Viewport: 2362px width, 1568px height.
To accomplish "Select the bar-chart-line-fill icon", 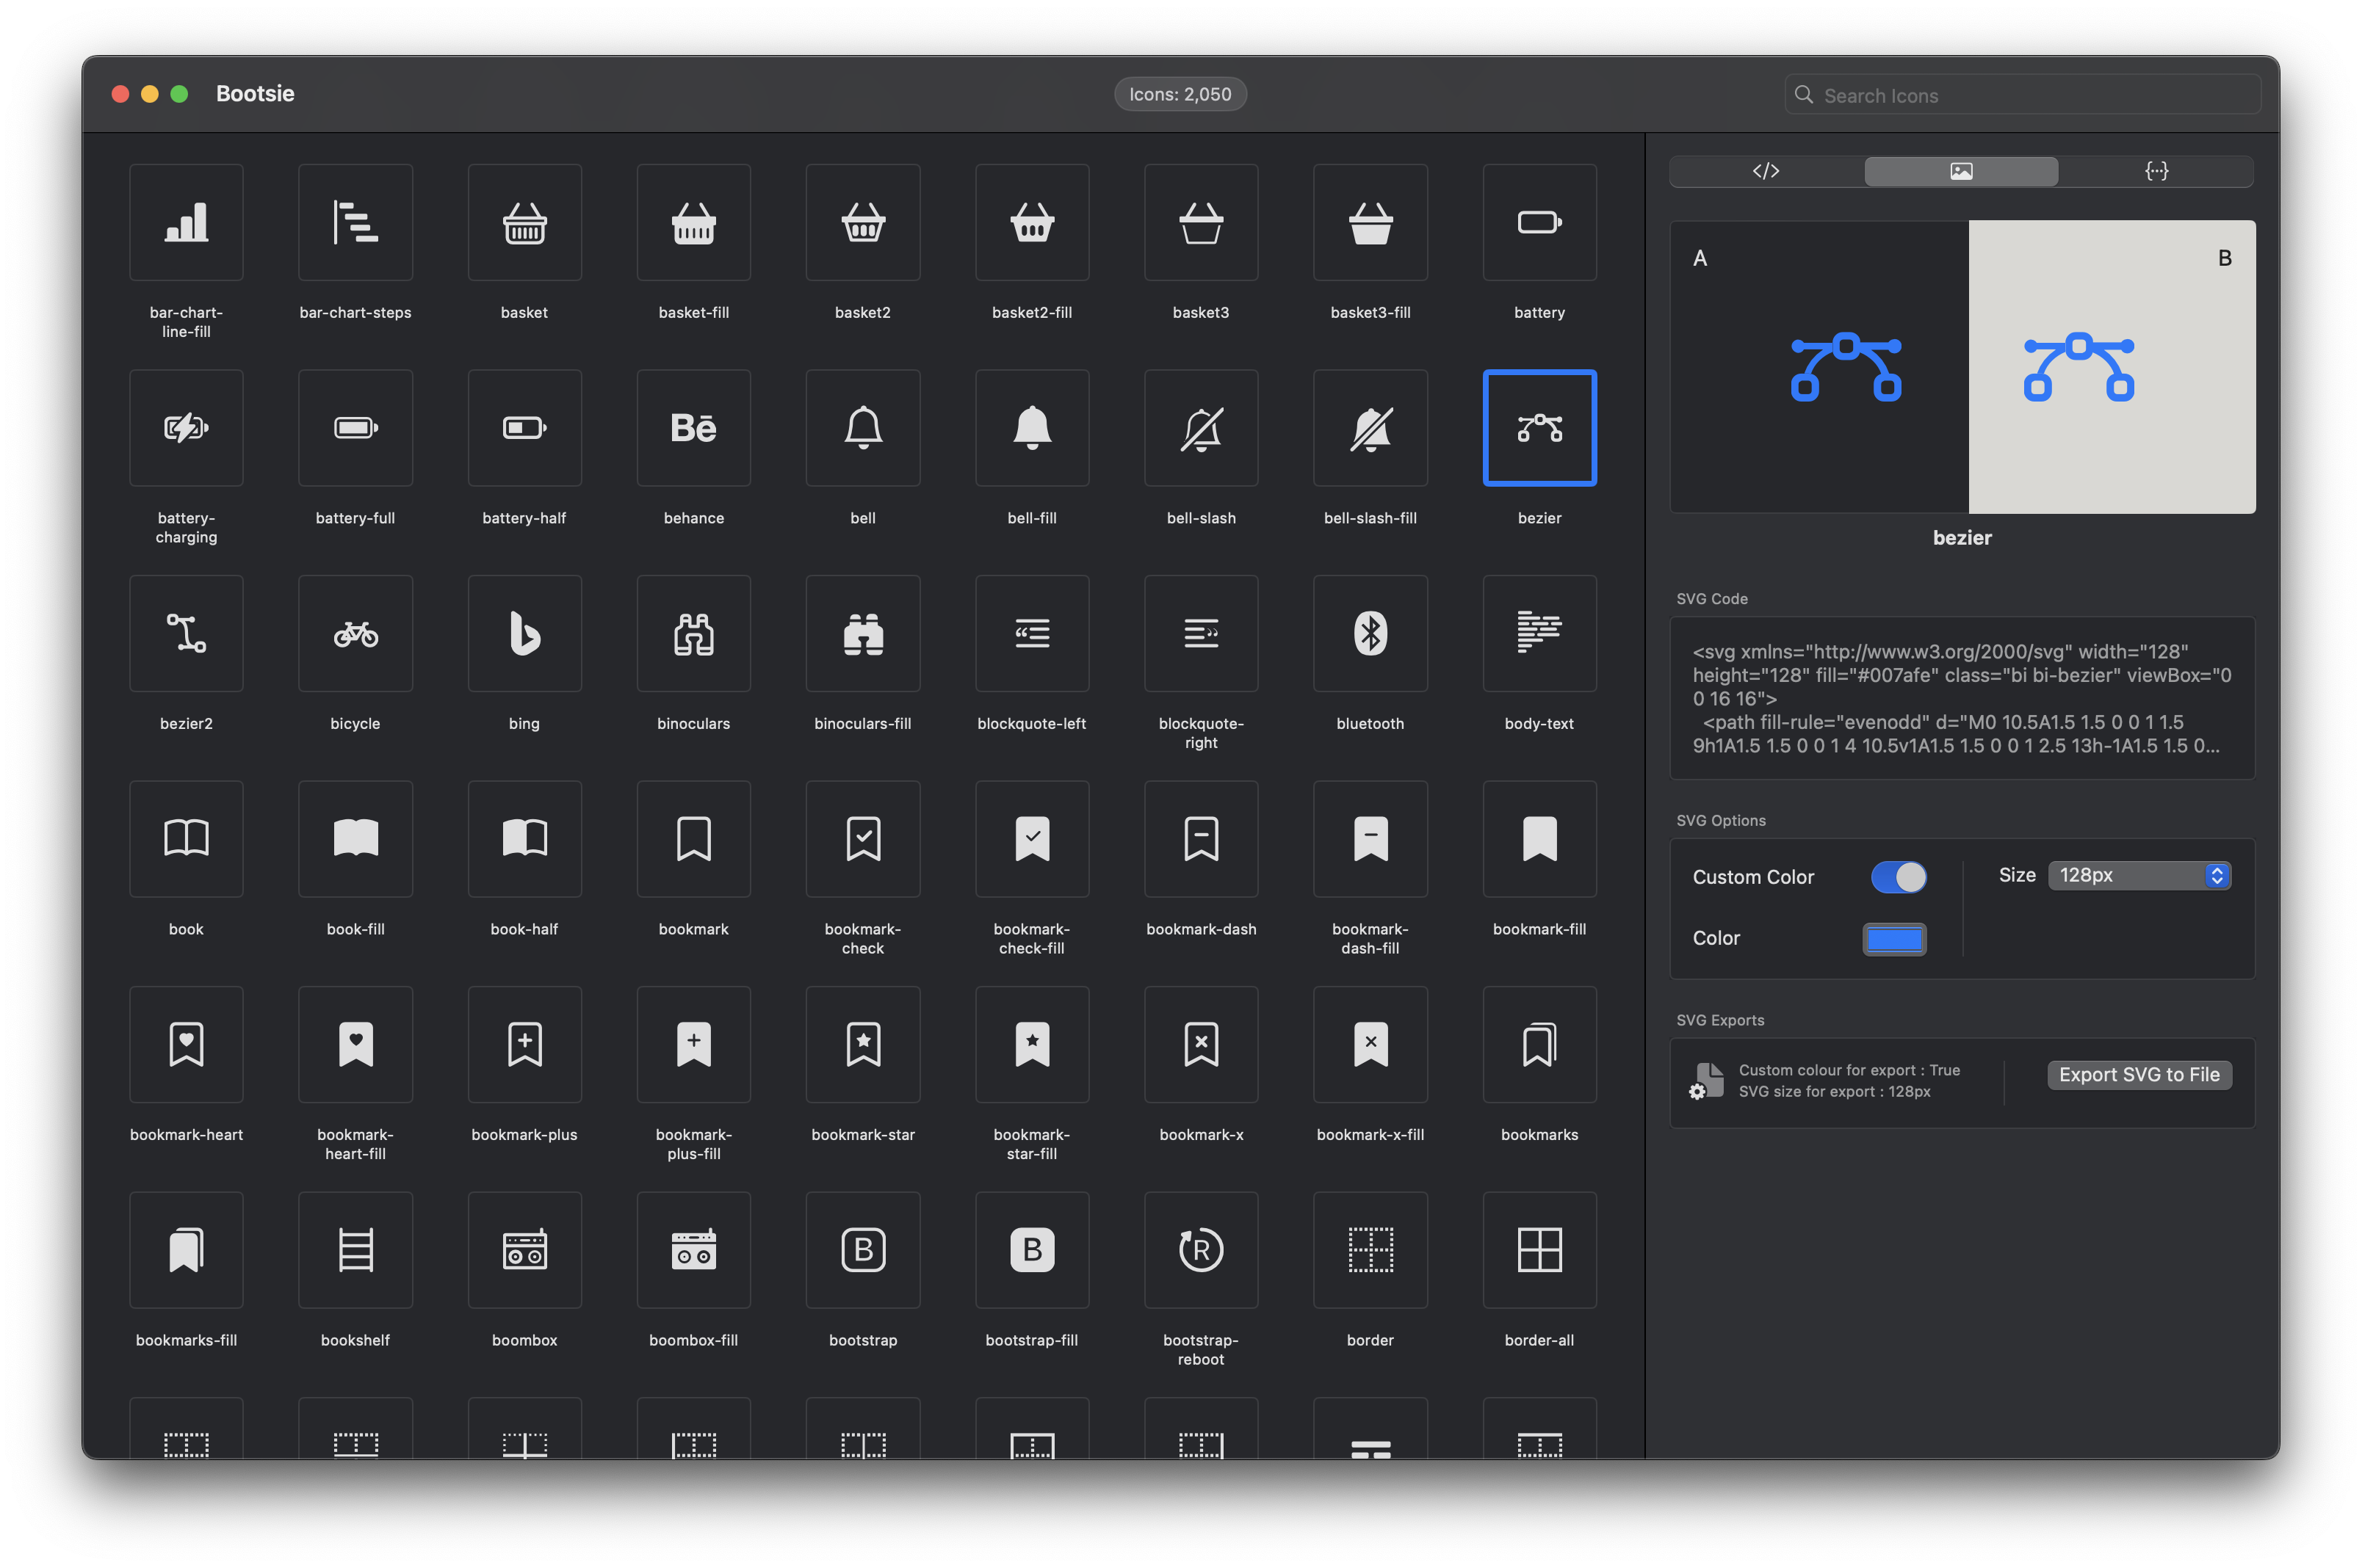I will point(186,222).
